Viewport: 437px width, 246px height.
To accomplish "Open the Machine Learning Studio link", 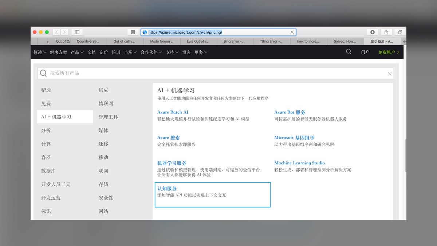I will (299, 163).
